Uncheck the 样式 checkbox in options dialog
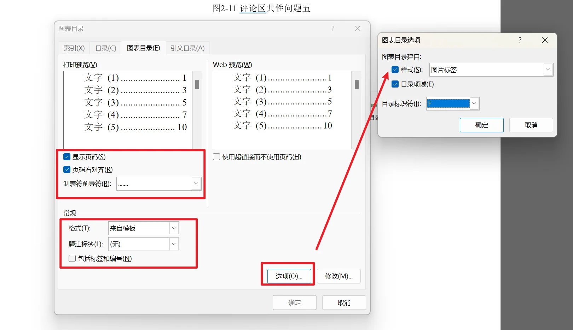The height and width of the screenshot is (330, 573). point(395,70)
